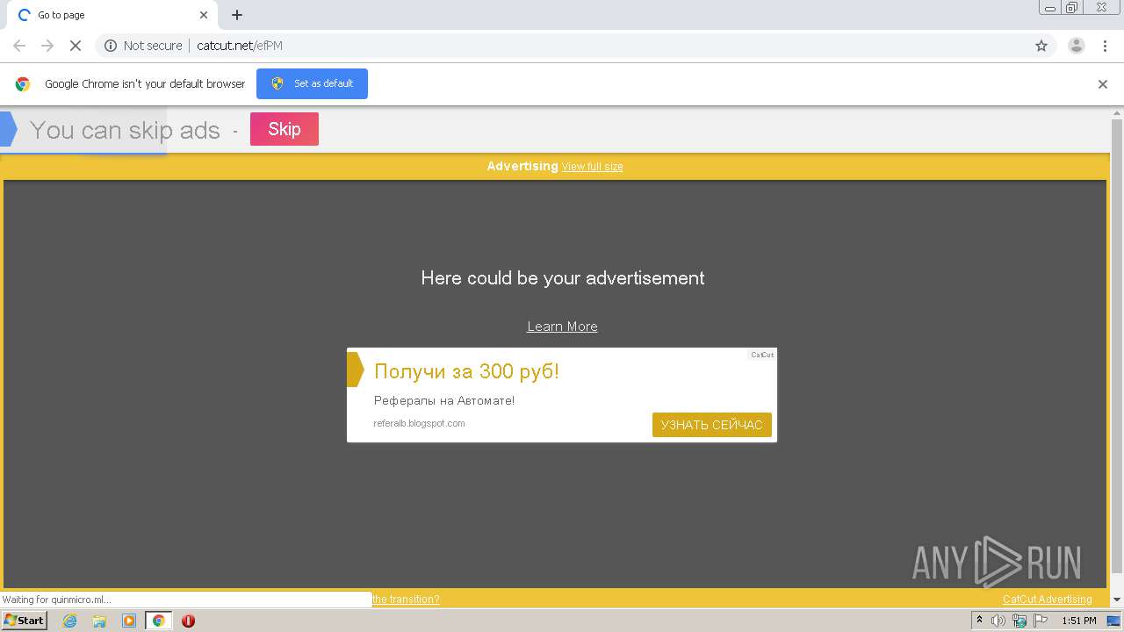
Task: Open the Получи за 300 руб! ad headline
Action: point(466,371)
